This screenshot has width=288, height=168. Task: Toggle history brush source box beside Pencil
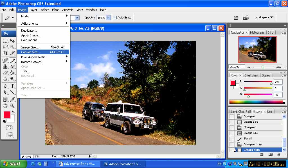[231, 139]
